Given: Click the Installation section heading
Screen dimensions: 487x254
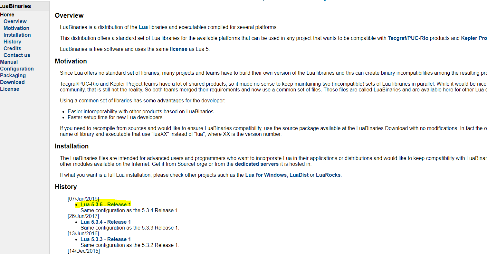Looking at the screenshot, I should tap(72, 146).
